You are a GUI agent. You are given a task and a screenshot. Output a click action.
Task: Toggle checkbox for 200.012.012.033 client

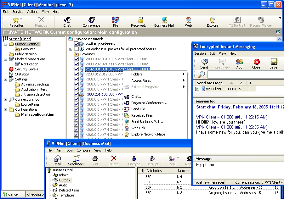(x=76, y=74)
